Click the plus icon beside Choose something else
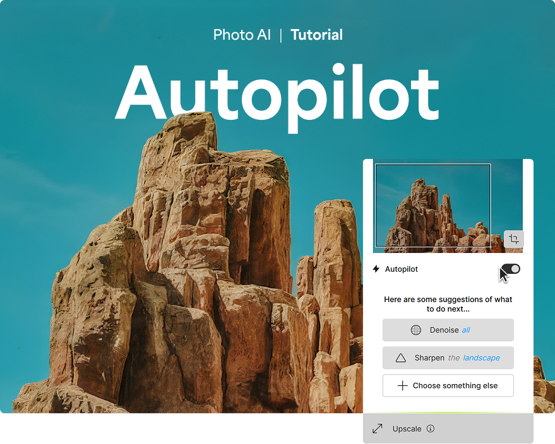The width and height of the screenshot is (555, 444). (x=402, y=386)
